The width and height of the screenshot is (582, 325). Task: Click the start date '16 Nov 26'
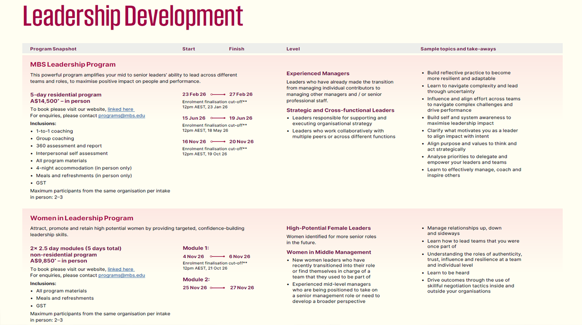[194, 142]
